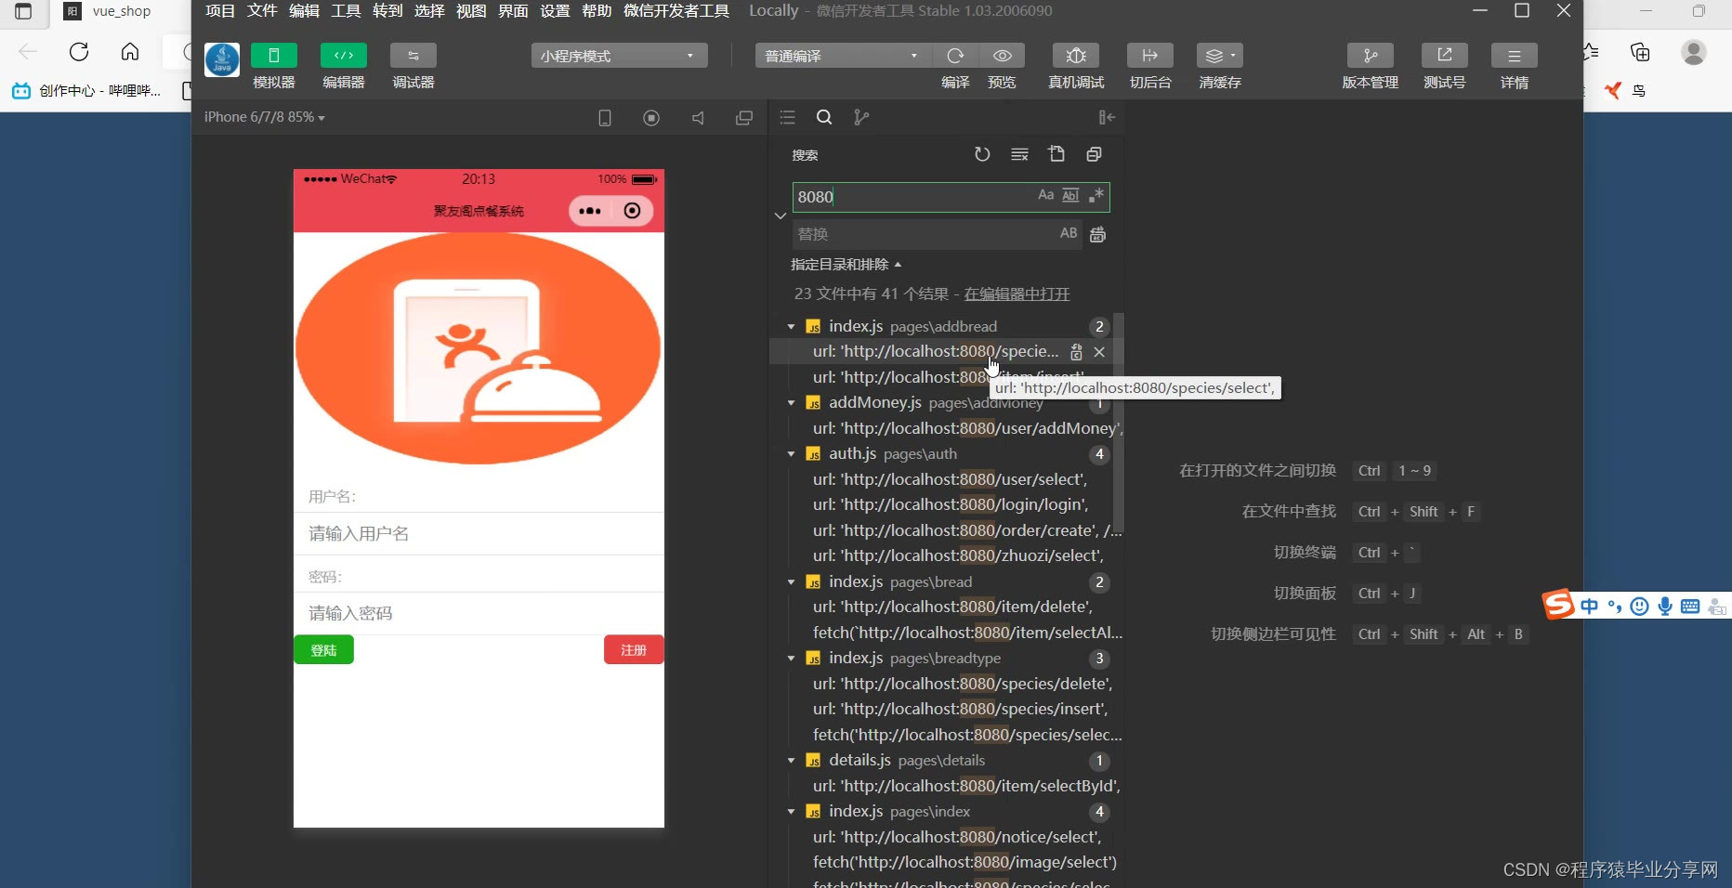Viewport: 1732px width, 888px height.
Task: Open the 项目 menu
Action: coord(220,10)
